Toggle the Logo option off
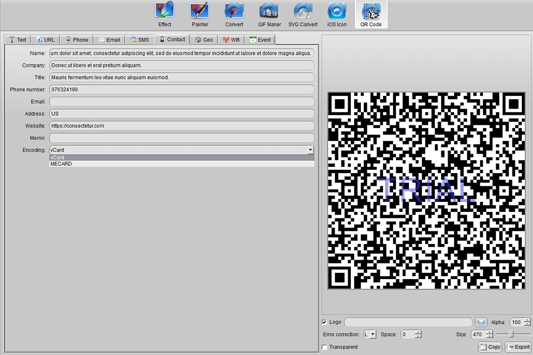Image resolution: width=533 pixels, height=355 pixels. tap(325, 322)
